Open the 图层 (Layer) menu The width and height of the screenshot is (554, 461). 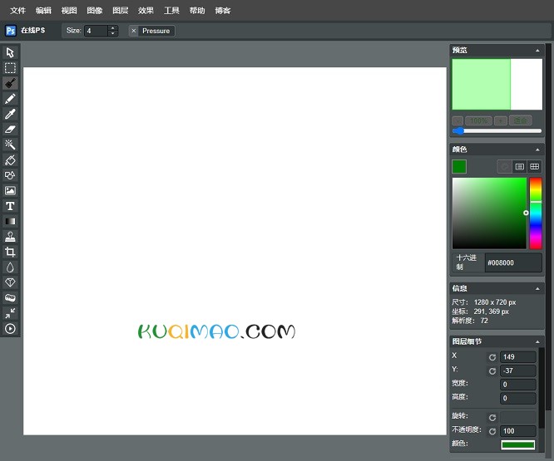click(120, 11)
